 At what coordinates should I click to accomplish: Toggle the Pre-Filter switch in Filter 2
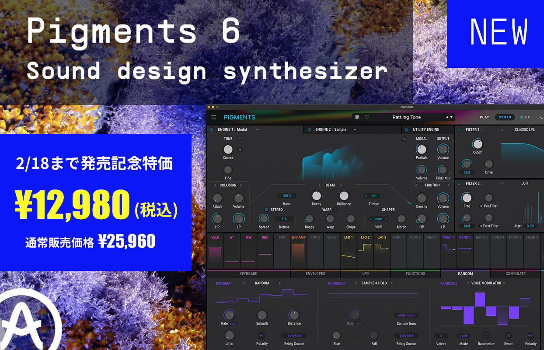[x=481, y=206]
